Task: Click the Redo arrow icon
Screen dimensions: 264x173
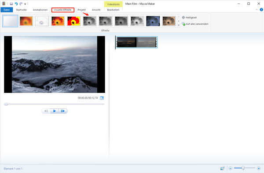Action: pyautogui.click(x=21, y=4)
